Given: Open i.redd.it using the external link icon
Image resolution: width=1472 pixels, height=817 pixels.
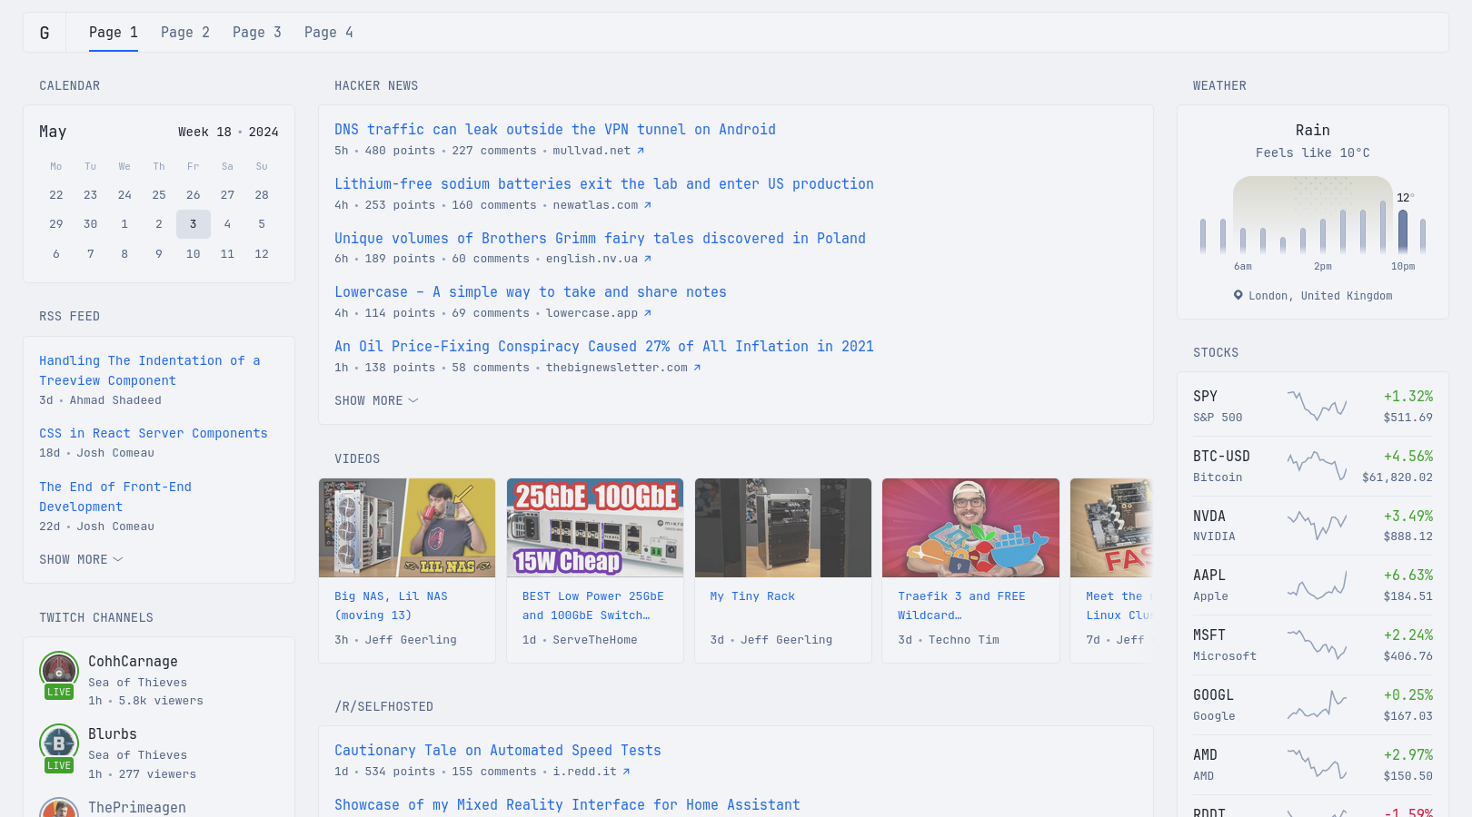Looking at the screenshot, I should click(x=625, y=772).
